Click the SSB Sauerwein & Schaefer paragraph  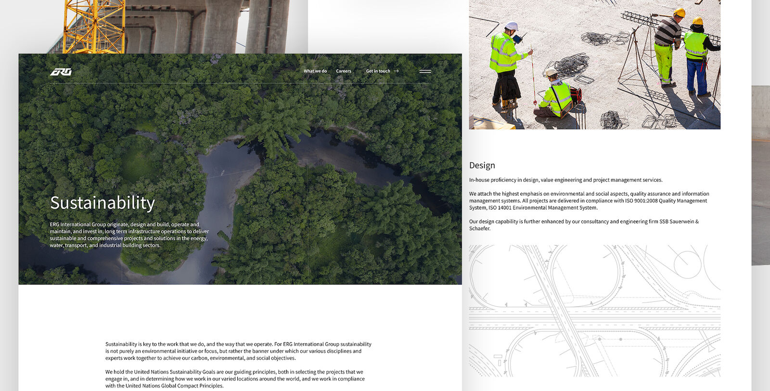tap(583, 225)
